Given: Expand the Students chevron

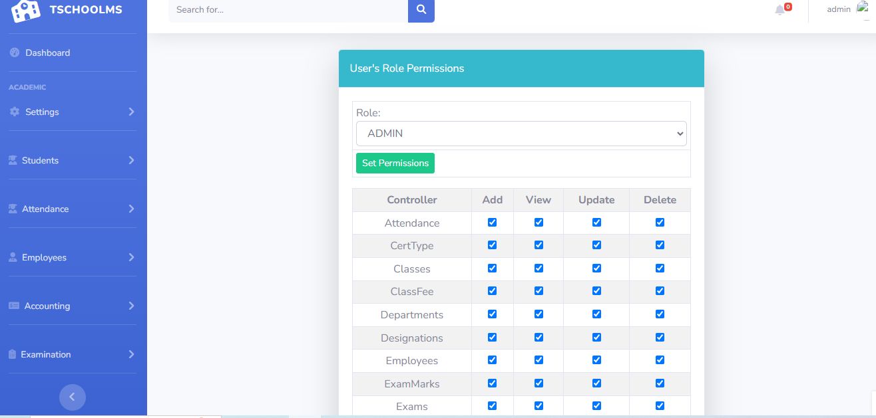Looking at the screenshot, I should tap(131, 160).
